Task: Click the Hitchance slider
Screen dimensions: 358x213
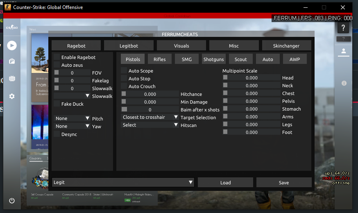Action: pos(150,94)
